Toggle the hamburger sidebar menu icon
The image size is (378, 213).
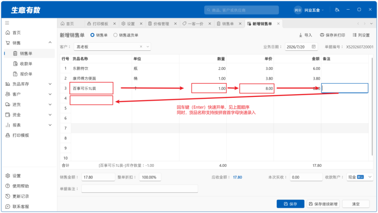pyautogui.click(x=7, y=23)
